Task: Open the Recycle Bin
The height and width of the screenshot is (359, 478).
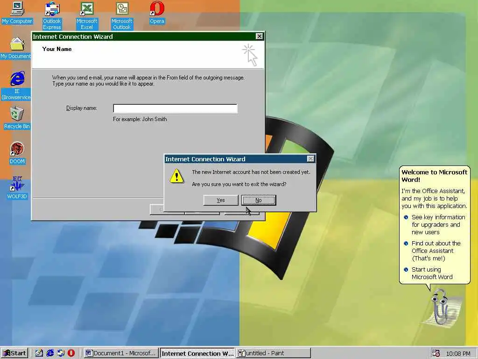Action: pyautogui.click(x=17, y=118)
